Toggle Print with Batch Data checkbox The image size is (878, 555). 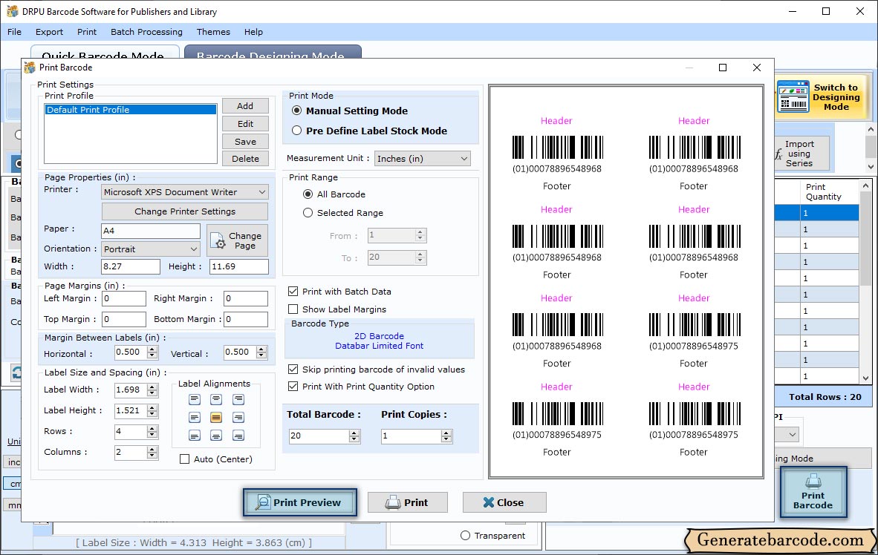(293, 292)
